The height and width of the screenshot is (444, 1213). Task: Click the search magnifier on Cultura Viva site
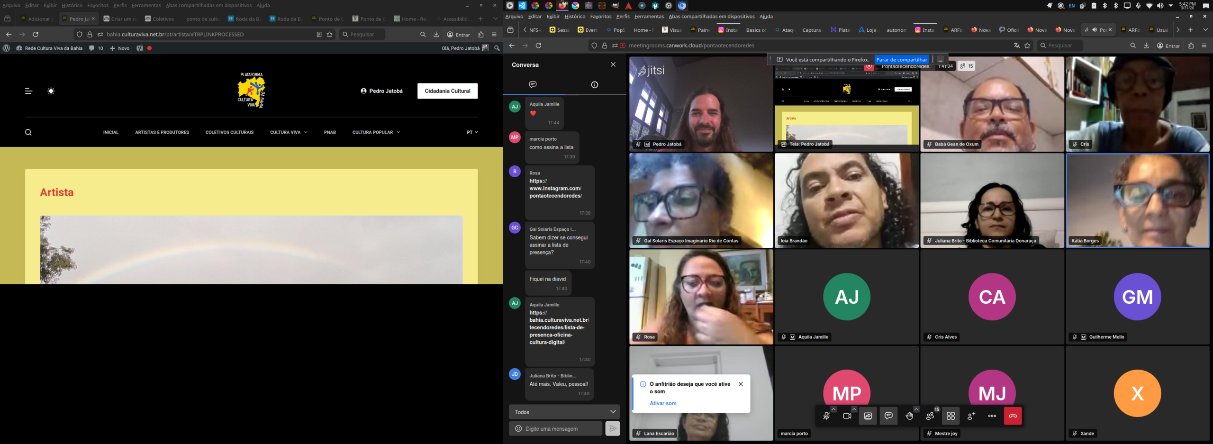(x=28, y=132)
